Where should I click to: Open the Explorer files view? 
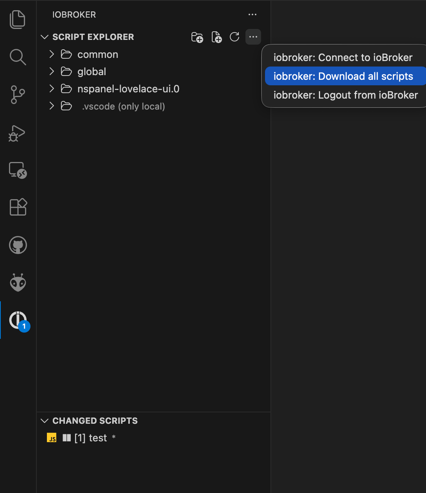tap(18, 20)
